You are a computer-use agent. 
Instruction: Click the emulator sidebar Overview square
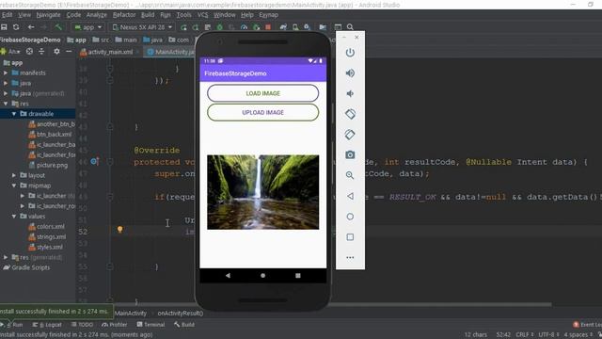(x=350, y=236)
